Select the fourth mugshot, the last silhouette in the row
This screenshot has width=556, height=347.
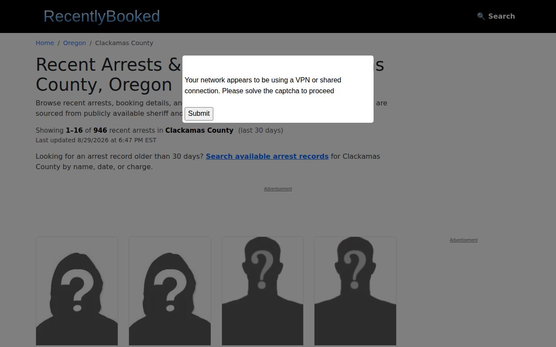coord(355,291)
